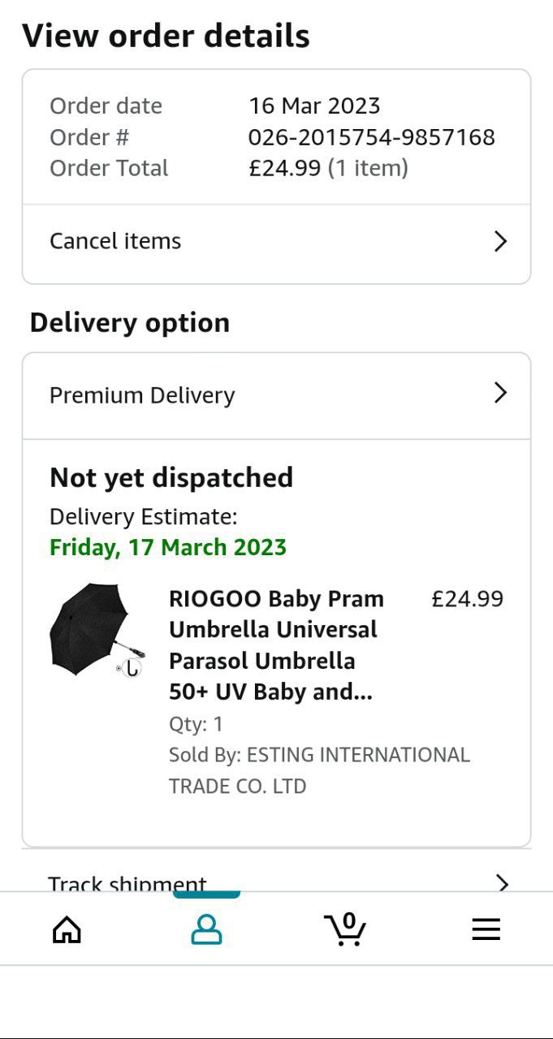The height and width of the screenshot is (1039, 553).
Task: Tap the Not yet dispatched status heading
Action: (x=171, y=477)
